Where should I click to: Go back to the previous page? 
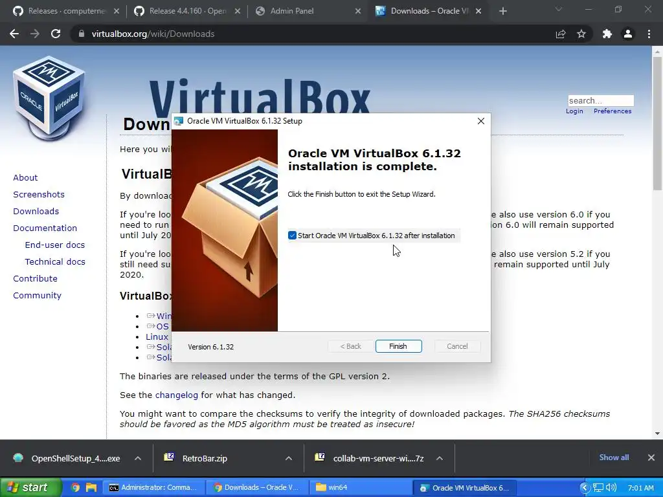click(x=14, y=34)
